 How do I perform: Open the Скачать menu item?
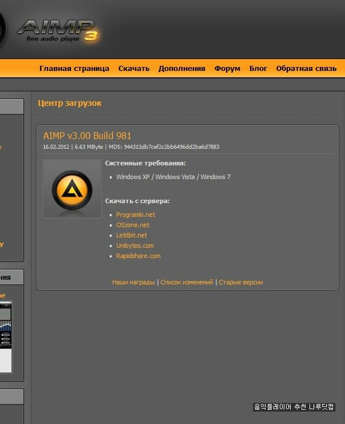click(134, 69)
